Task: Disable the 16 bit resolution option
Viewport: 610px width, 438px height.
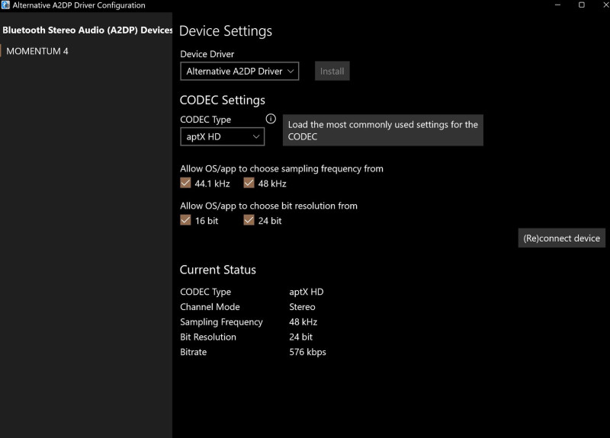Action: click(185, 220)
